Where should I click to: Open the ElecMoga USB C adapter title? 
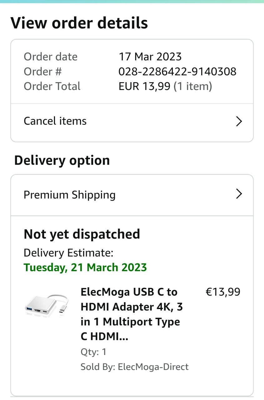tap(132, 314)
